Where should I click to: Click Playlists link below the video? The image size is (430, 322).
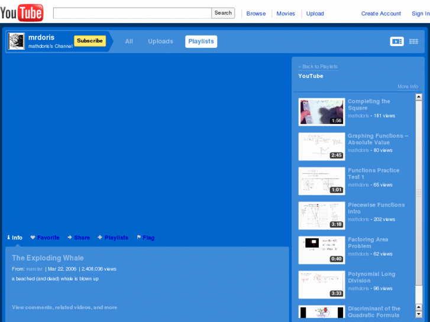pyautogui.click(x=117, y=238)
